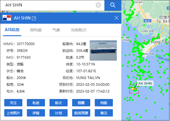The height and width of the screenshot is (121, 170).
Task: Click the LONG SƠN map label
Action: [x=148, y=31]
